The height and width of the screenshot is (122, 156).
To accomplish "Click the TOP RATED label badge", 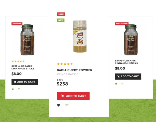I will tap(17, 24).
